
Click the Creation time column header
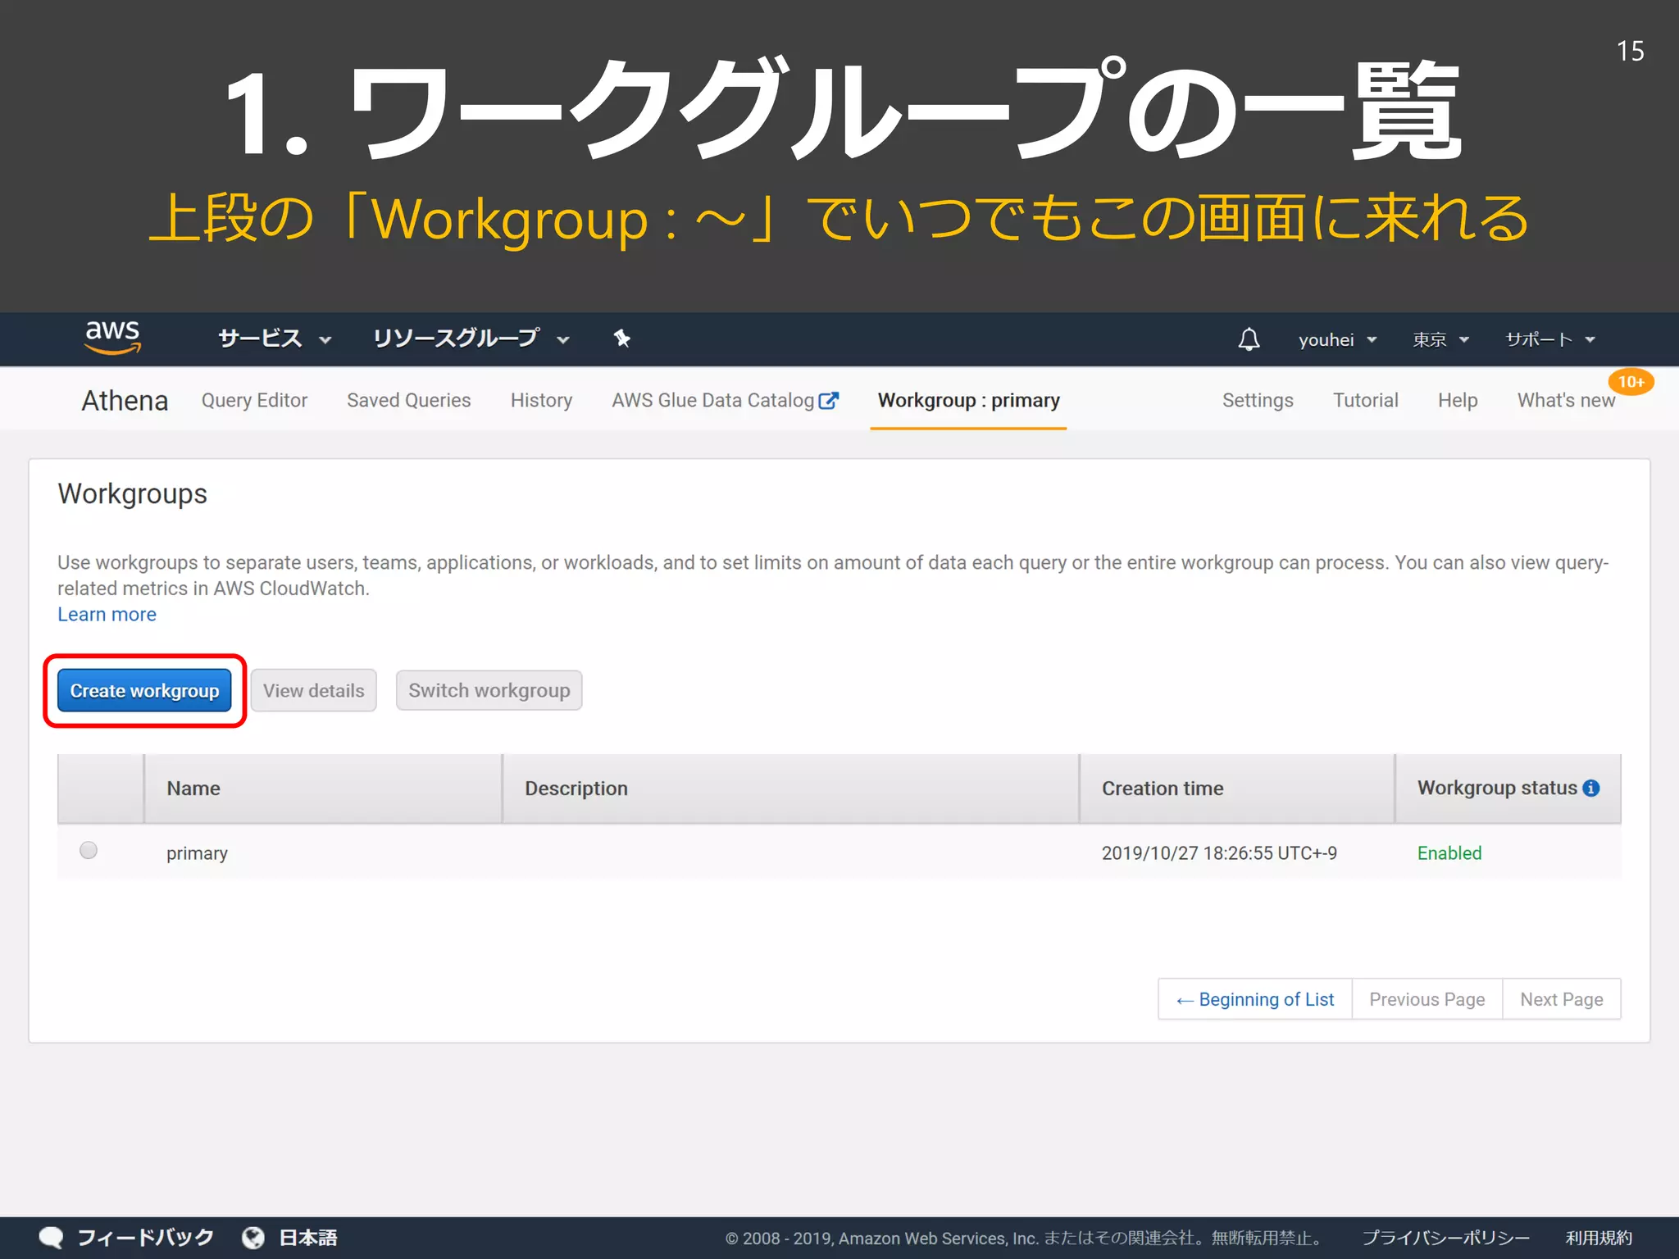pos(1237,789)
